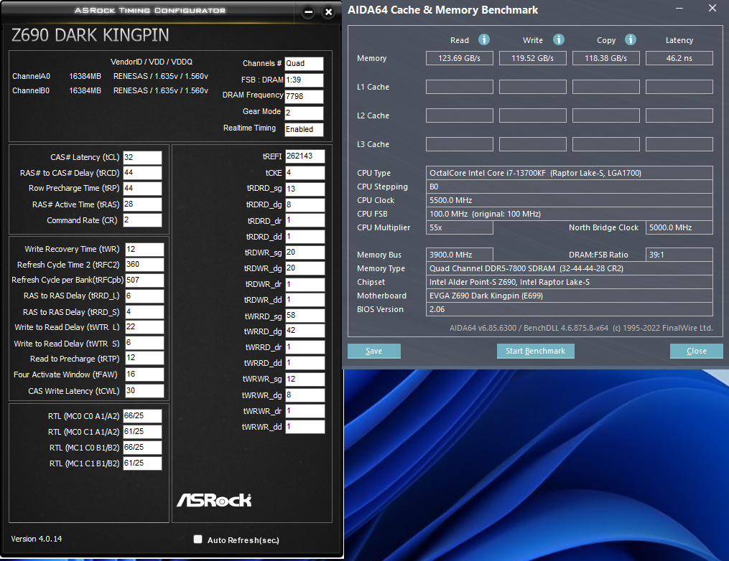Screen dimensions: 729x561
Task: Click the tRDRD_sg value 13 field
Action: point(305,189)
